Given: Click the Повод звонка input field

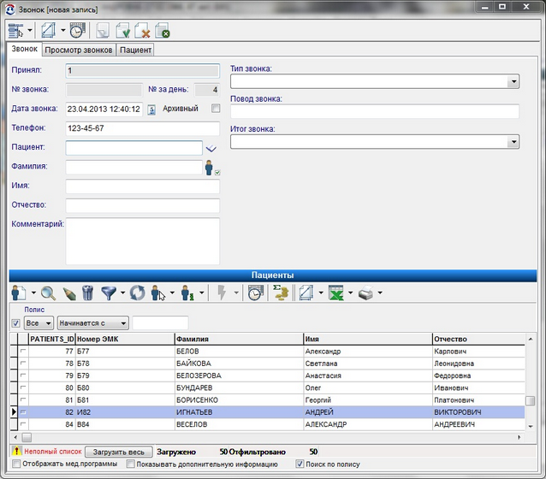Looking at the screenshot, I should (x=375, y=111).
